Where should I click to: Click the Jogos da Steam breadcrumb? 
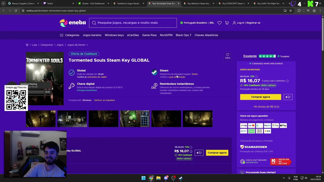point(76,45)
